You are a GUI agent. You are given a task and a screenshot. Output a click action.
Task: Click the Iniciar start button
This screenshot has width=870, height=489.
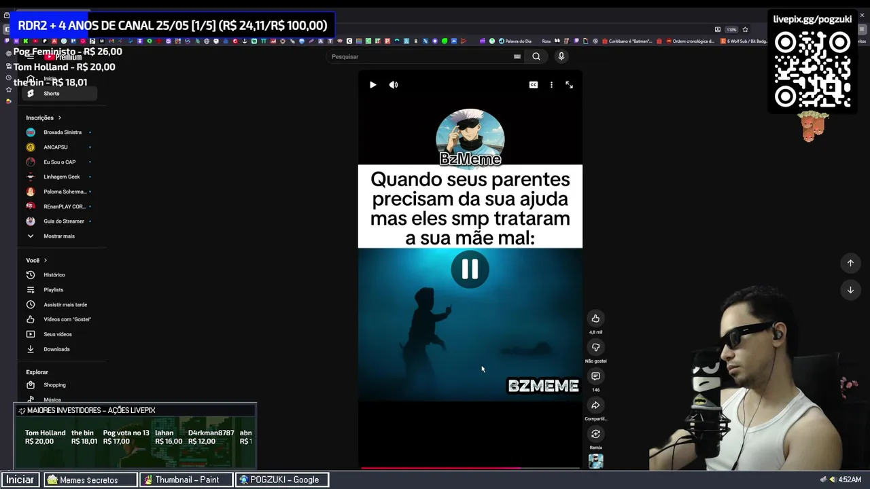(x=20, y=479)
